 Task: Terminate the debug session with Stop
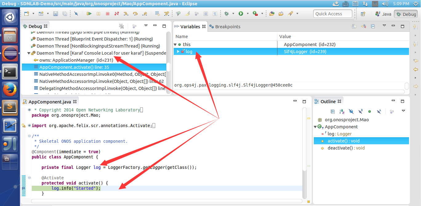[107, 14]
